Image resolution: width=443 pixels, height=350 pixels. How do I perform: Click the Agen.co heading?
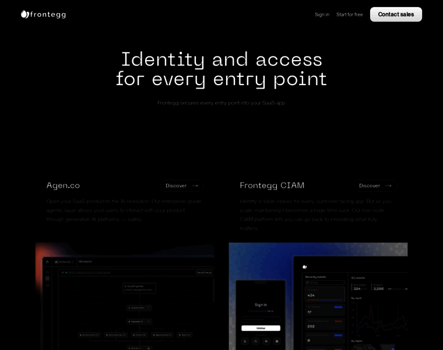63,185
